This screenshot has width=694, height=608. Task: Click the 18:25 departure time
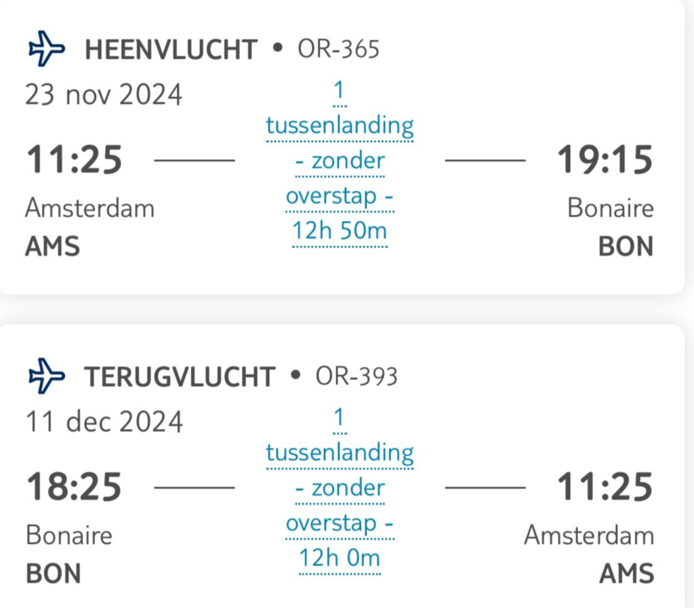click(x=74, y=488)
